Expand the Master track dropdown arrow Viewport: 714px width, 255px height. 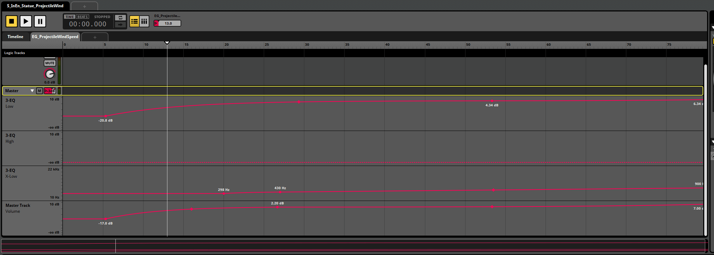(32, 91)
